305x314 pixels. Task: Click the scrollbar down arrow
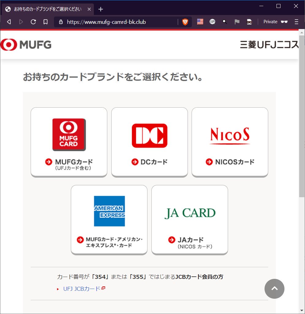[302, 311]
